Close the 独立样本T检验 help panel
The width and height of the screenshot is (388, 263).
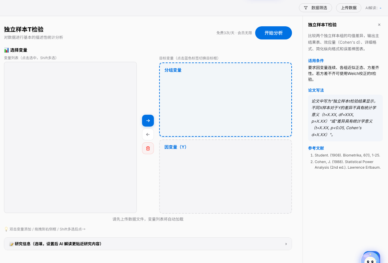(x=379, y=24)
